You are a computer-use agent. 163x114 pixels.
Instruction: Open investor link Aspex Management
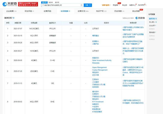tap(98, 68)
